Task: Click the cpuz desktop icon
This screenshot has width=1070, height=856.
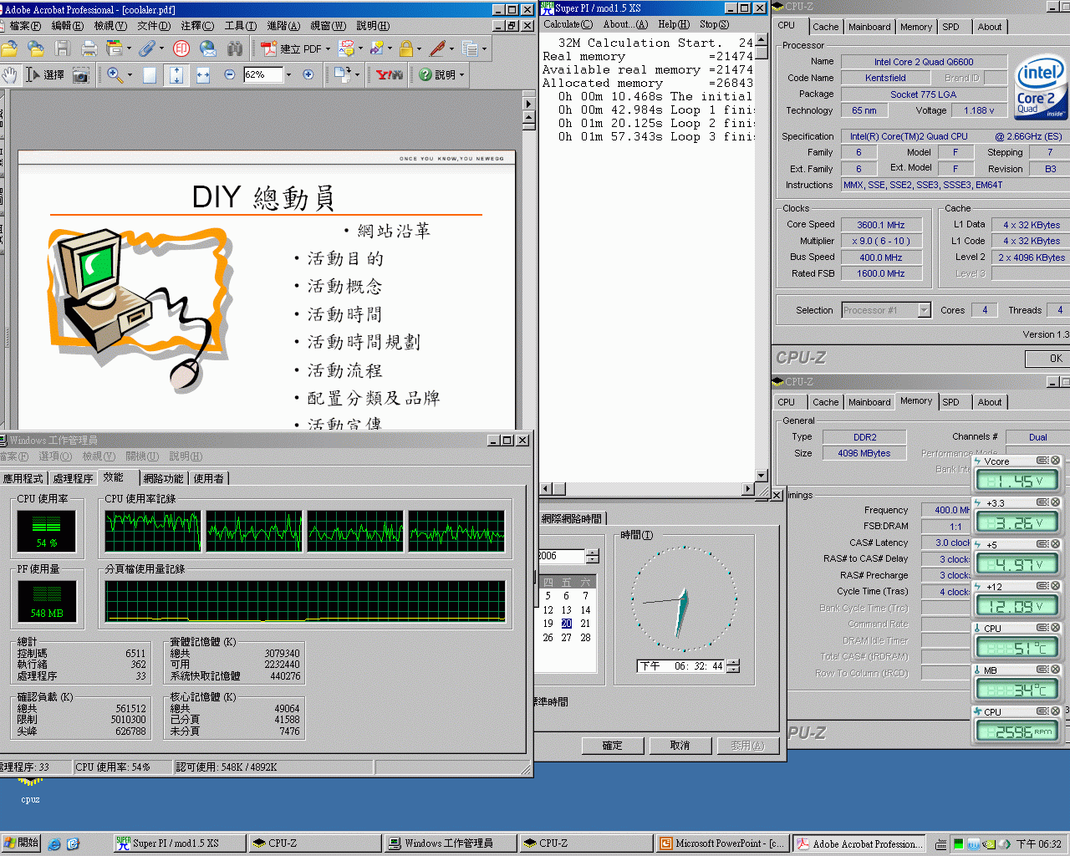Action: pos(31,791)
